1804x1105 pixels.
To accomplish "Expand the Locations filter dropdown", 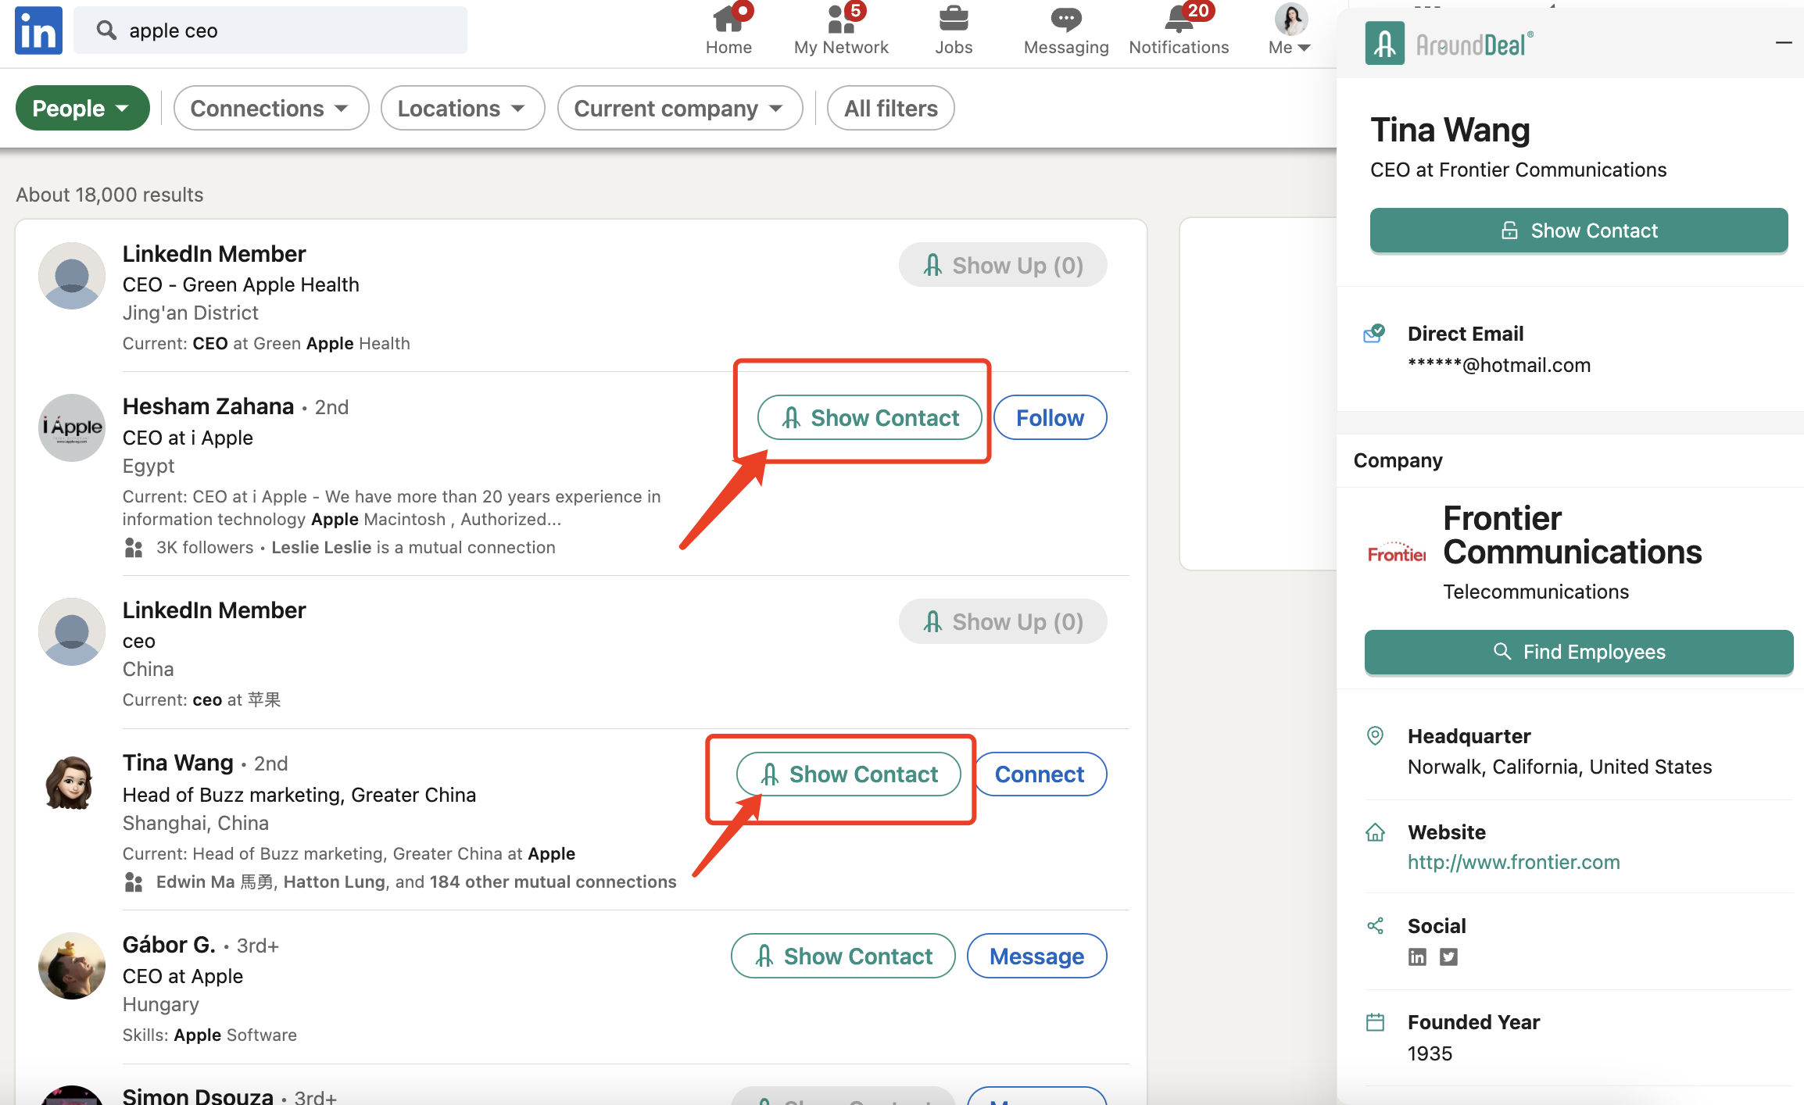I will click(x=462, y=108).
